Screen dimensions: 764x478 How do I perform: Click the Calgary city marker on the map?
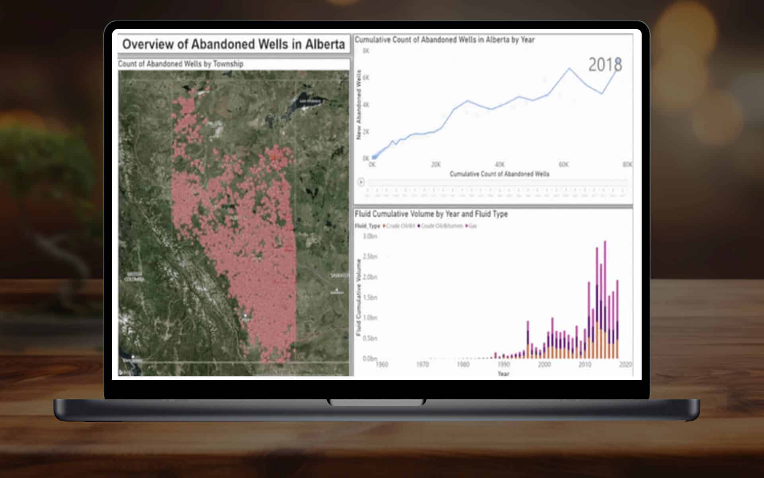click(x=246, y=315)
